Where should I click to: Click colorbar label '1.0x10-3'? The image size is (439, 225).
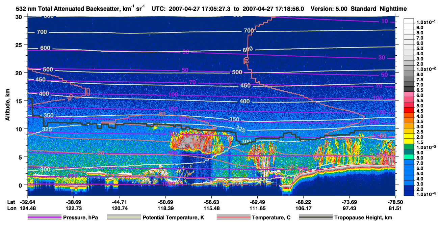coord(426,147)
